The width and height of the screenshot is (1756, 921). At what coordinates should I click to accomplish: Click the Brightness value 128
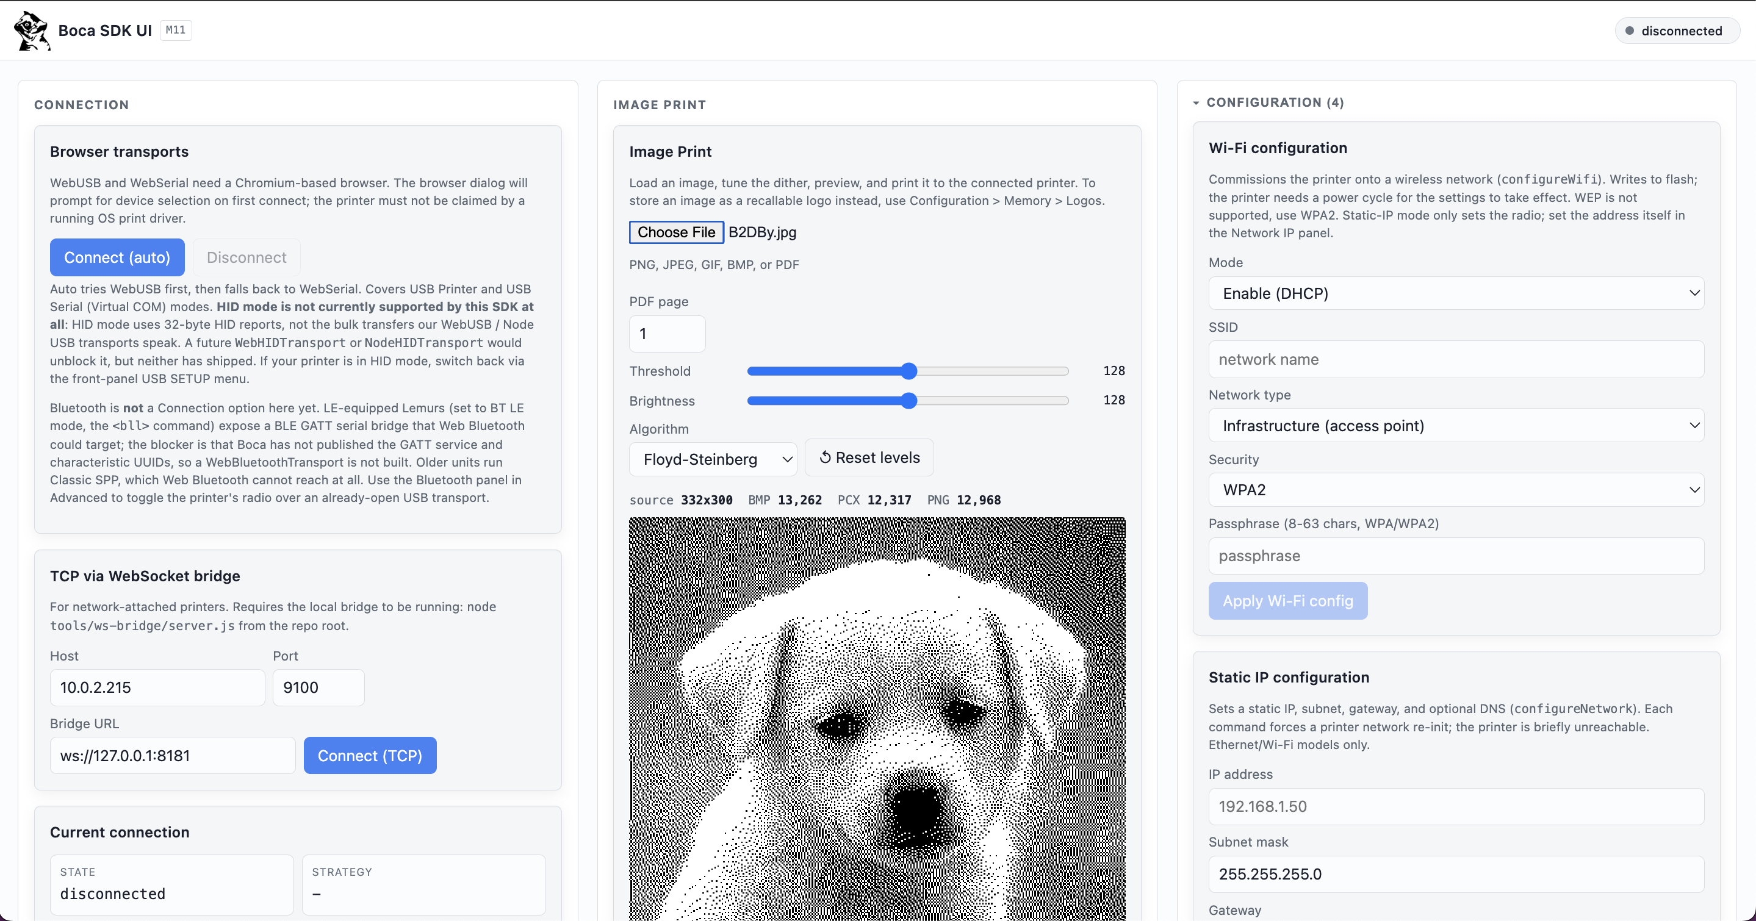1114,400
